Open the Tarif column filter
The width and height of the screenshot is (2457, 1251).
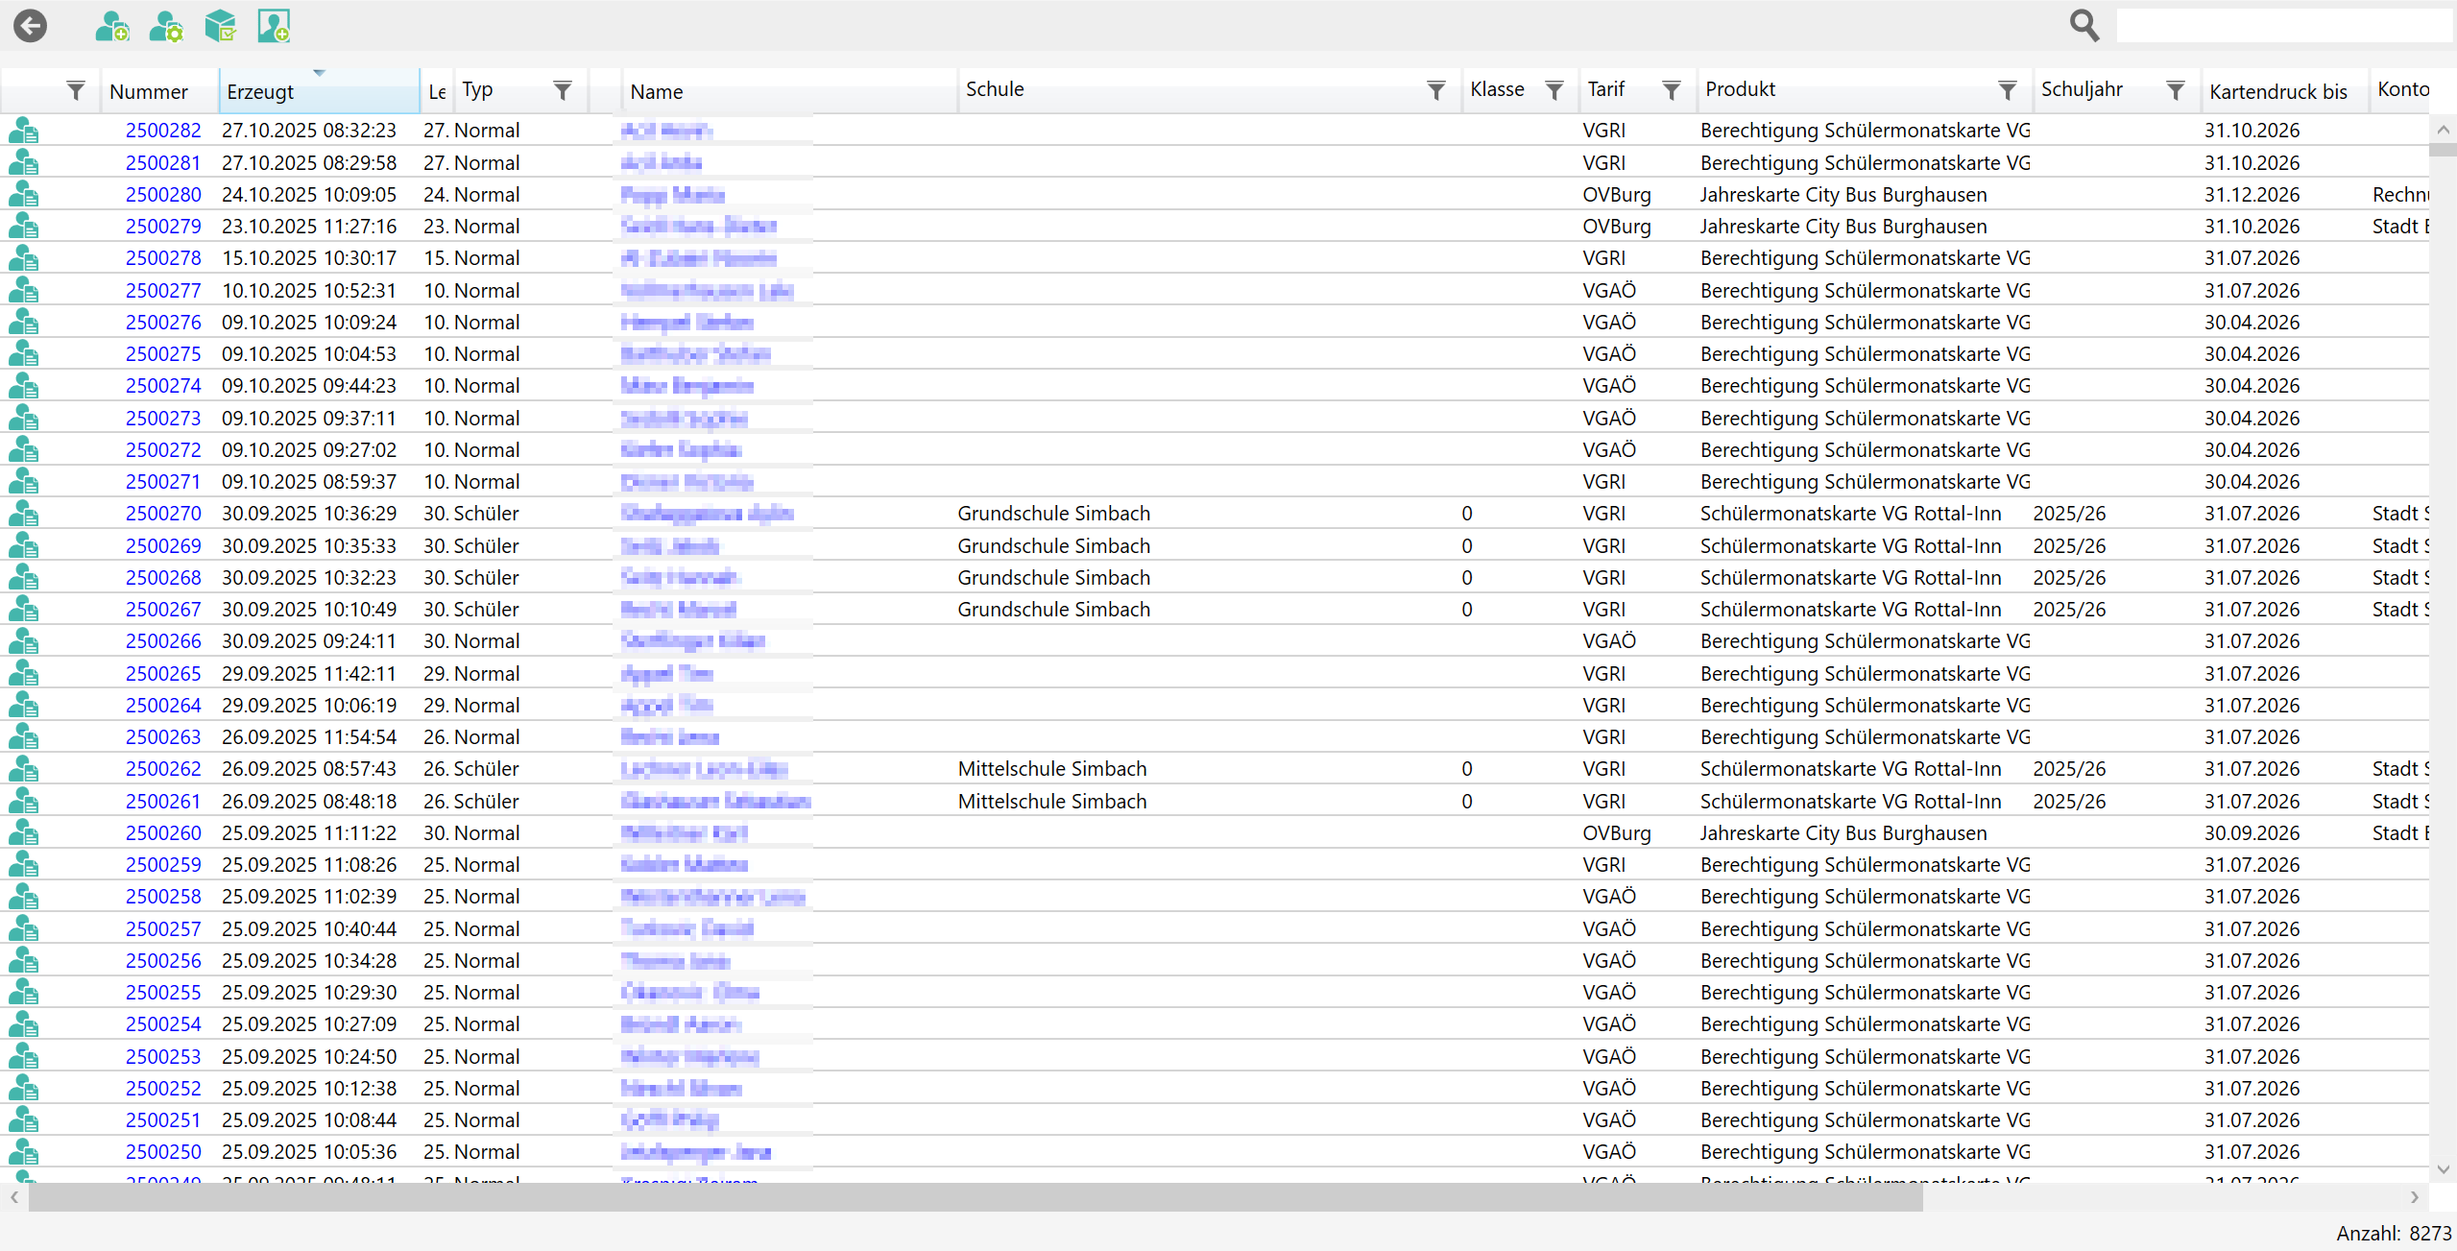(x=1672, y=91)
